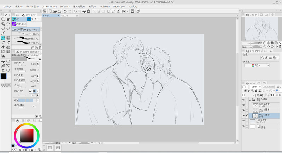Screen dimensions: 282x153
Task: Hide the 用紙 paper layer
Action: (x=243, y=126)
